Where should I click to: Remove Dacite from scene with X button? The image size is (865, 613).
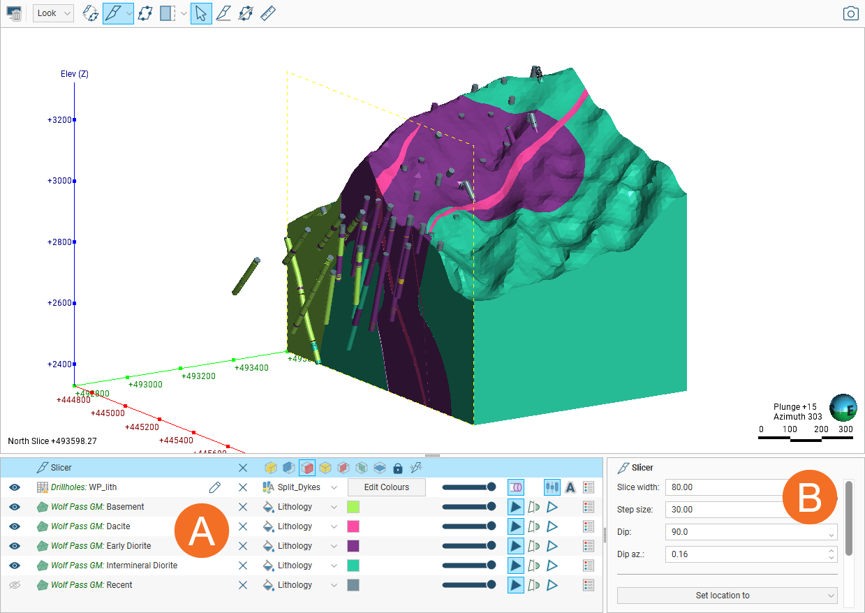tap(243, 526)
